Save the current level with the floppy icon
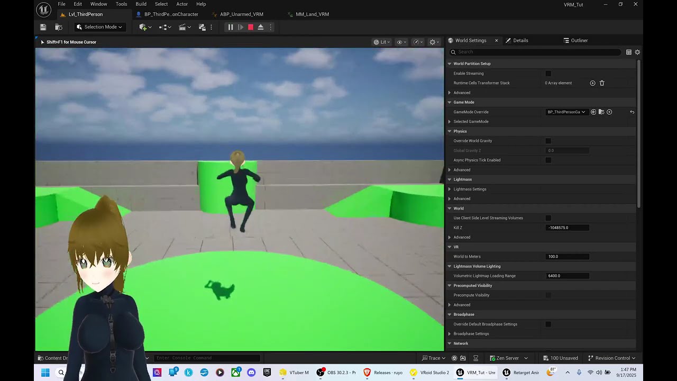 tap(43, 27)
